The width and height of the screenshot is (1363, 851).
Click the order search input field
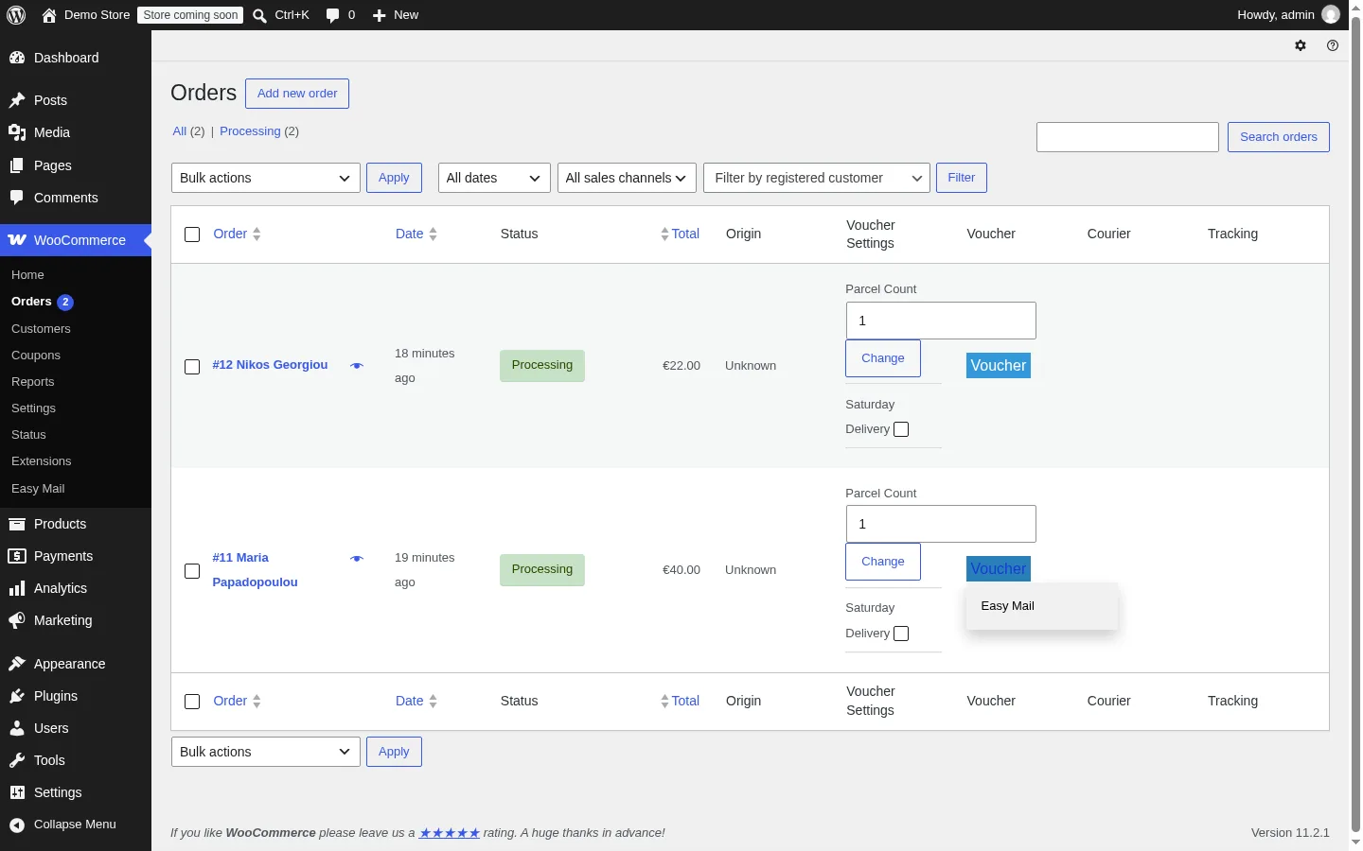coord(1127,137)
